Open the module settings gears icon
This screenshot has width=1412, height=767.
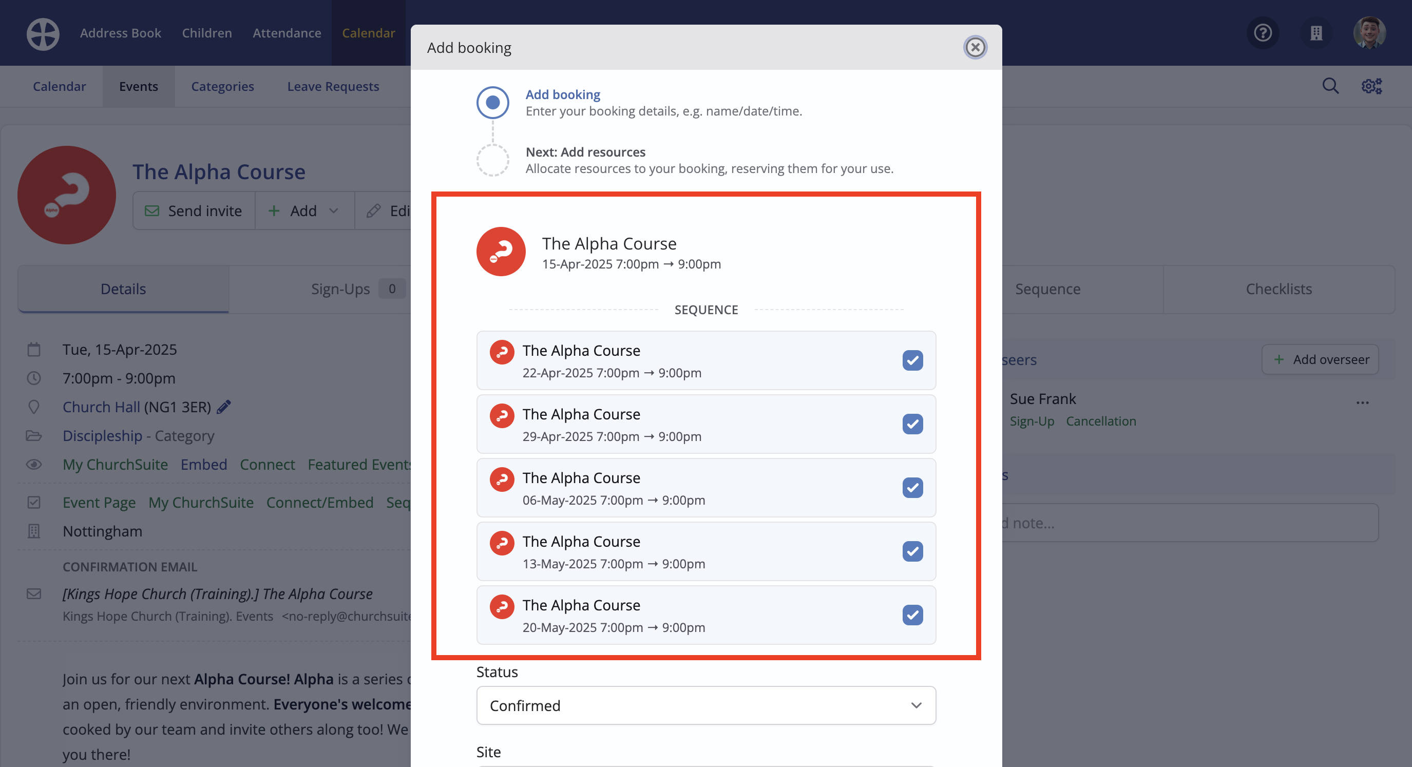click(x=1371, y=86)
